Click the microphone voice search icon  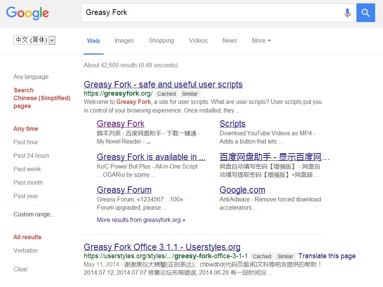pyautogui.click(x=347, y=13)
